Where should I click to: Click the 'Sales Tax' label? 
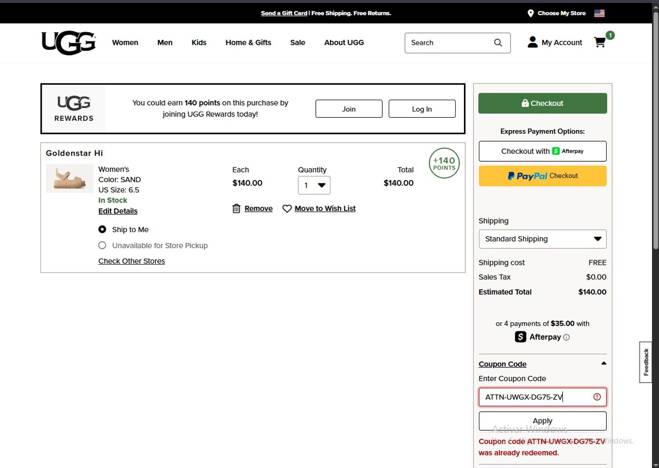click(x=495, y=277)
